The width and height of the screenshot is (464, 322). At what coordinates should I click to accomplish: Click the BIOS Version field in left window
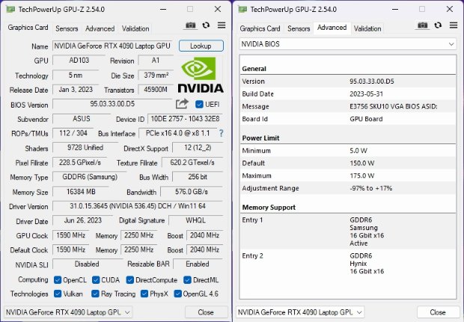(x=112, y=104)
